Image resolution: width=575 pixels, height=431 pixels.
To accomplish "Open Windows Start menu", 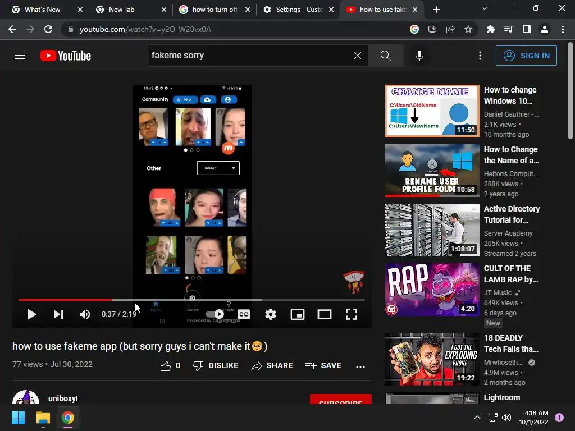I will [18, 418].
